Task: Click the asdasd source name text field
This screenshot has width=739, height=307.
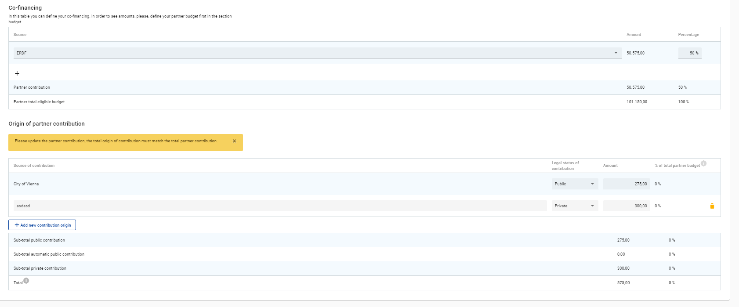Action: [x=280, y=206]
